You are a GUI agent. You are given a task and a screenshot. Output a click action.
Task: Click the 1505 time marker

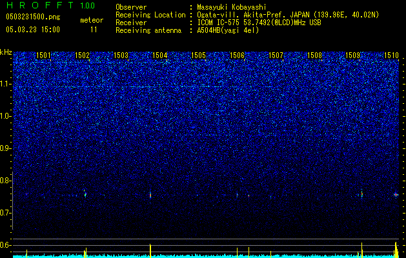pos(198,55)
